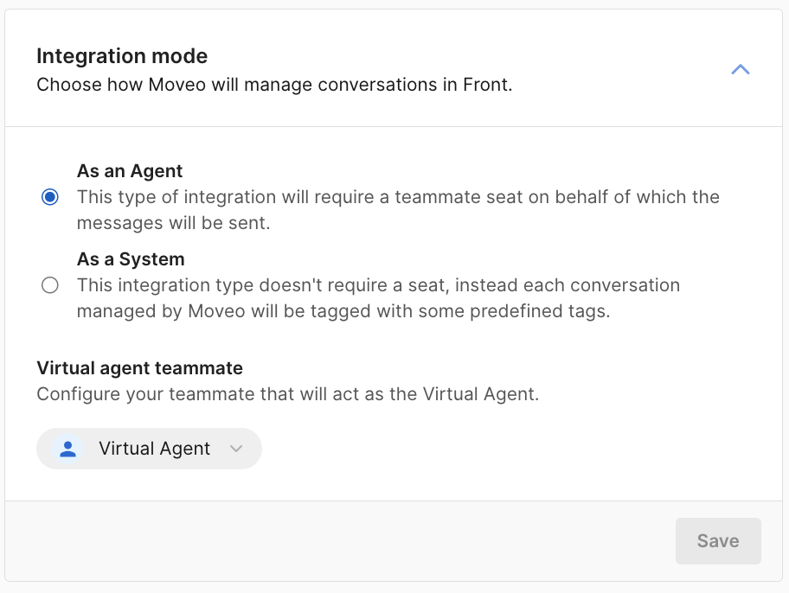The width and height of the screenshot is (789, 593).
Task: Click the Virtual agent teammate heading
Action: [x=139, y=368]
